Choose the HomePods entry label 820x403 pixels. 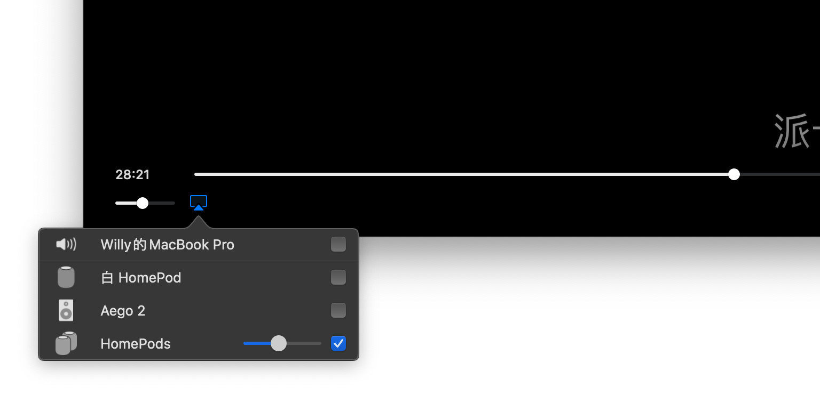pyautogui.click(x=136, y=344)
